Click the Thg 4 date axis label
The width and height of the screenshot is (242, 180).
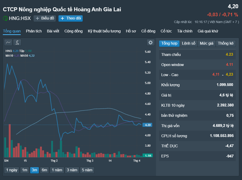click(137, 161)
